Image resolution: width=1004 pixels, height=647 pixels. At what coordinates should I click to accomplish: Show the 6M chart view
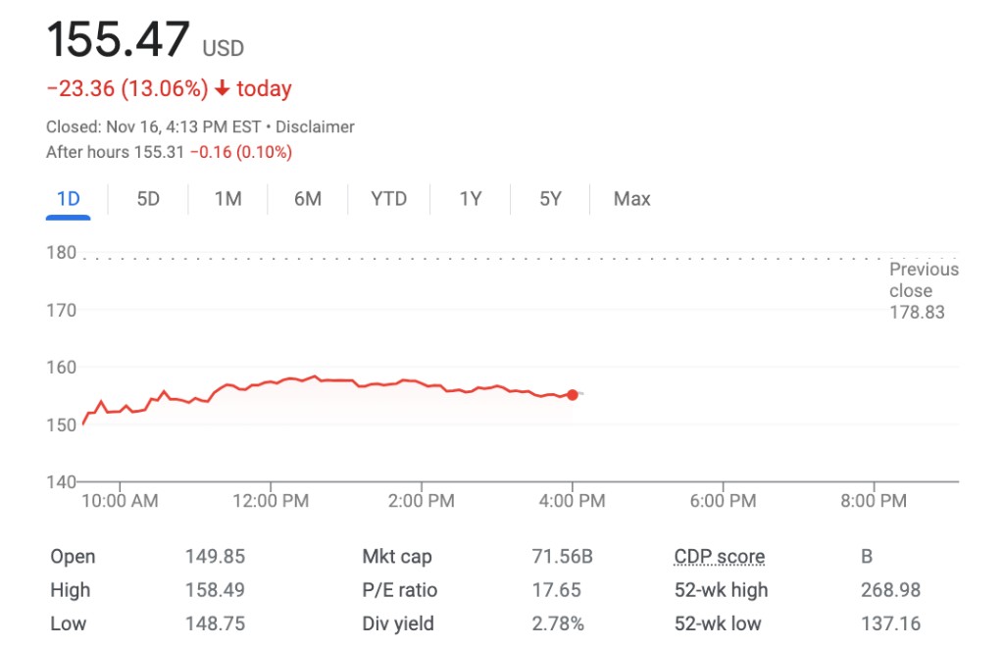click(x=308, y=199)
